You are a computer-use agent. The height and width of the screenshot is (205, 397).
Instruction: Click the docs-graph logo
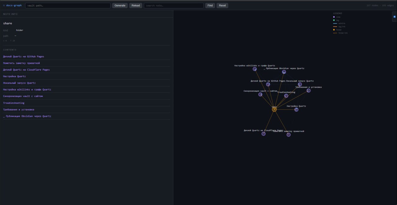(12, 6)
